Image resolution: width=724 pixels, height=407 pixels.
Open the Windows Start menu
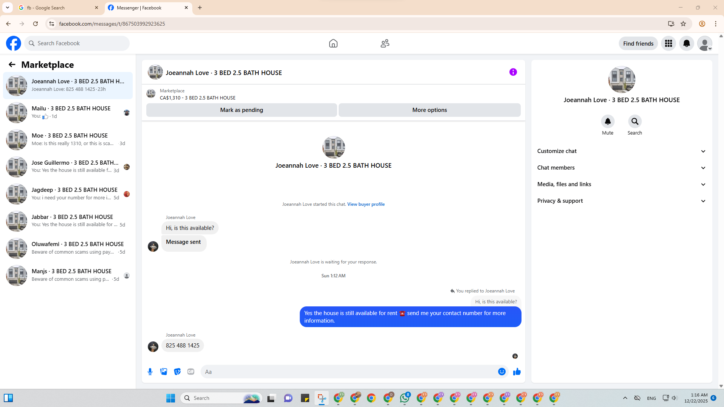(x=170, y=398)
